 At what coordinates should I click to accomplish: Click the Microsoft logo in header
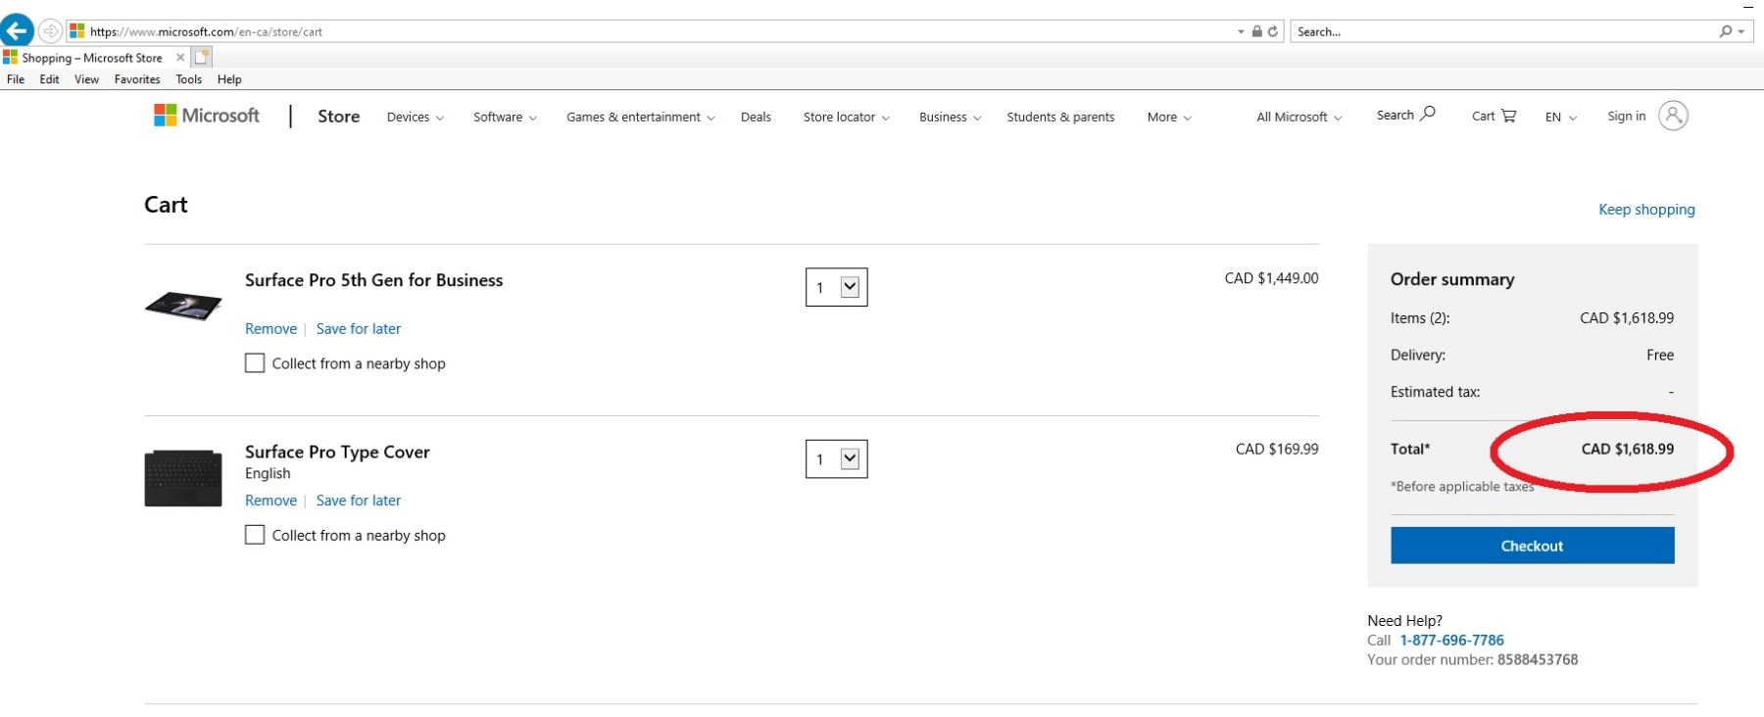(x=207, y=116)
